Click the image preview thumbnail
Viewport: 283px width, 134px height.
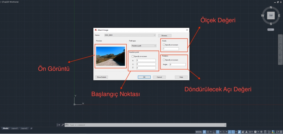pos(111,56)
